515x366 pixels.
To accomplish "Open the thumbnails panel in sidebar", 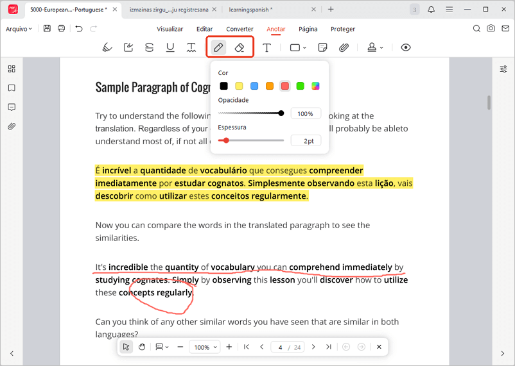I will pos(12,69).
